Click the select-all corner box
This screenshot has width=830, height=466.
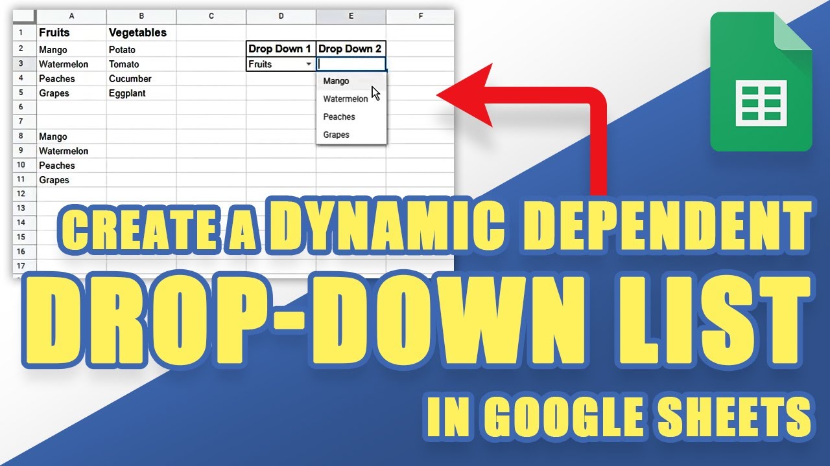click(x=25, y=16)
